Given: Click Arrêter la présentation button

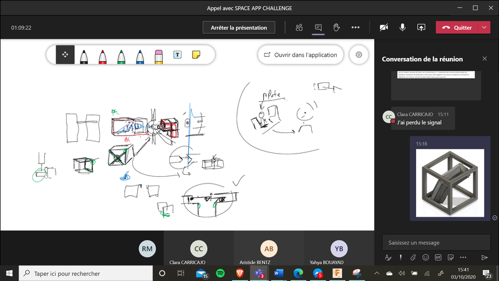Looking at the screenshot, I should tap(239, 27).
